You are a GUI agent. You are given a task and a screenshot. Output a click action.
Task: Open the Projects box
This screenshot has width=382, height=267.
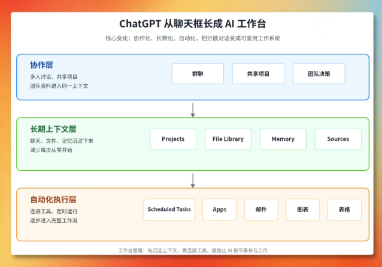point(173,139)
